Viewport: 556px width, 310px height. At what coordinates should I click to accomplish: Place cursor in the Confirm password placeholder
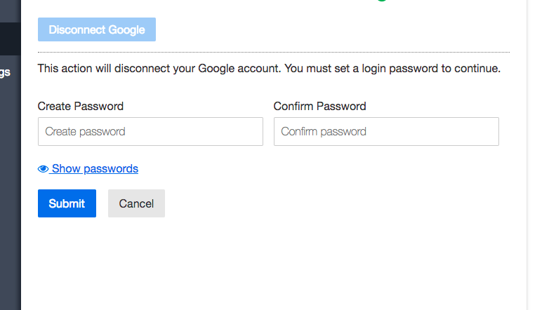click(x=324, y=132)
